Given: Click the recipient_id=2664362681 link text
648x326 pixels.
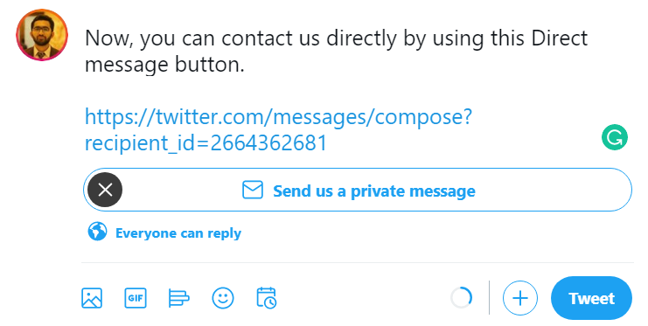Looking at the screenshot, I should pyautogui.click(x=206, y=143).
